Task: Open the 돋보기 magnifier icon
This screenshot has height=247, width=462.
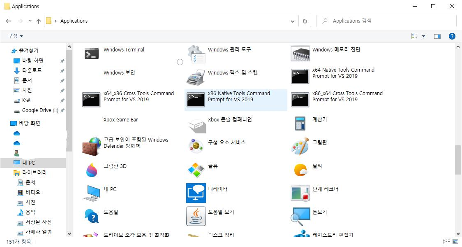Action: pyautogui.click(x=300, y=216)
